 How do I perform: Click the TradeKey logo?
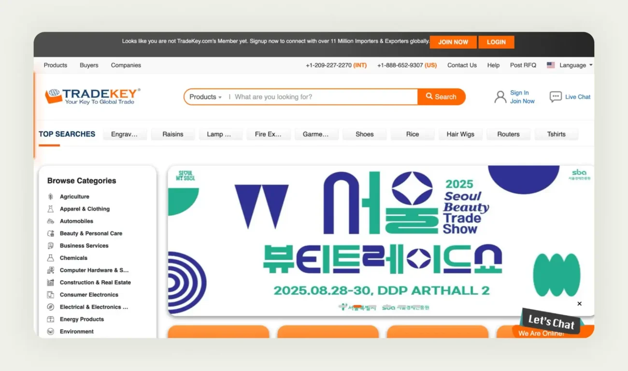[92, 96]
